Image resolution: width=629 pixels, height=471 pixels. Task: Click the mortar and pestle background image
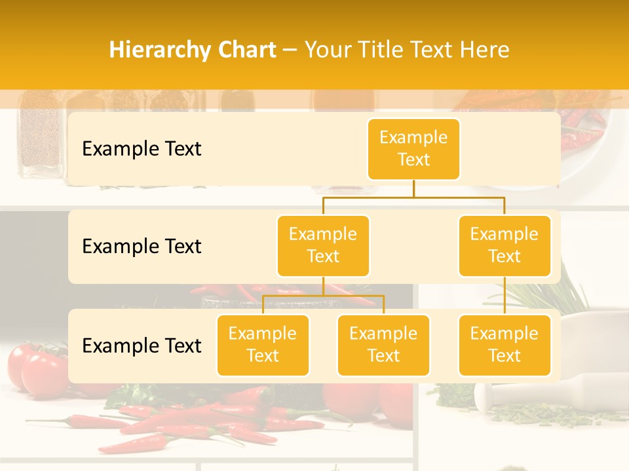pyautogui.click(x=583, y=392)
